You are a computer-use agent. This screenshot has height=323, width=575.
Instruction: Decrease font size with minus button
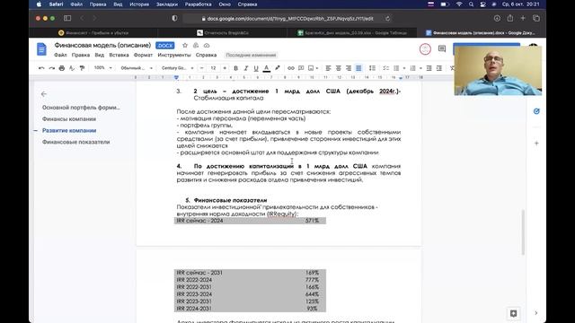point(201,68)
